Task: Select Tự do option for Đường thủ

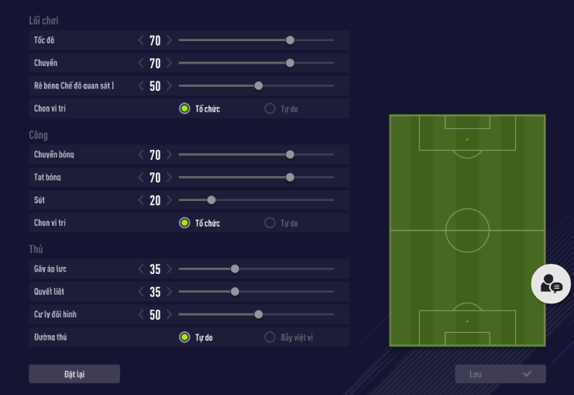Action: (185, 338)
